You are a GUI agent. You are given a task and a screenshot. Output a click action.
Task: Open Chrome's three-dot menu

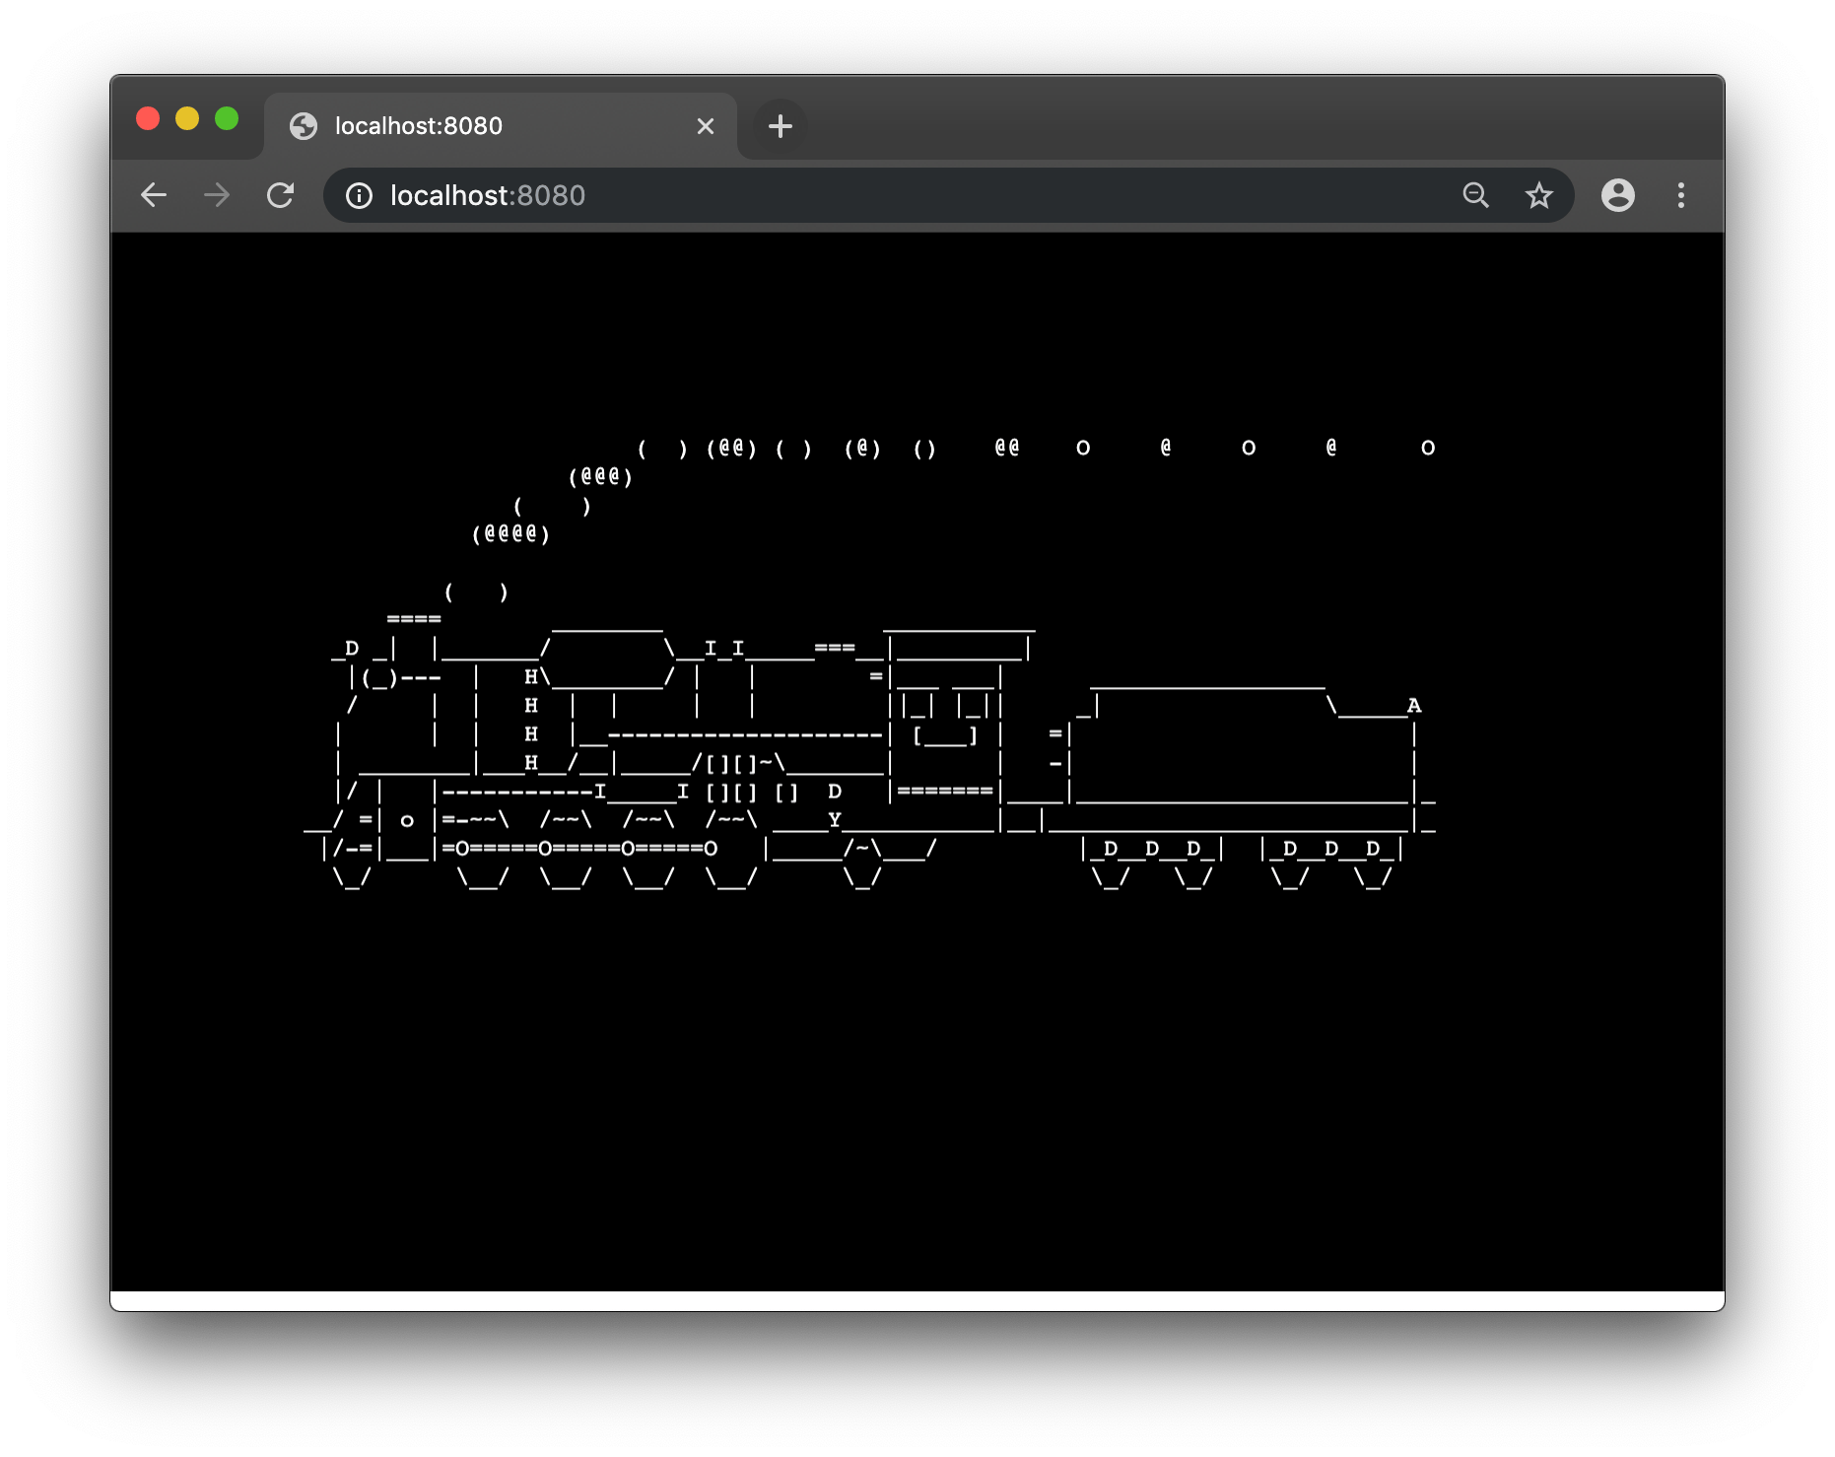1681,195
